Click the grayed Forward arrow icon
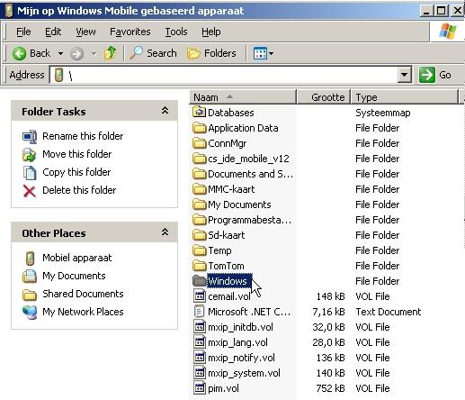Image resolution: width=465 pixels, height=400 pixels. coord(76,54)
